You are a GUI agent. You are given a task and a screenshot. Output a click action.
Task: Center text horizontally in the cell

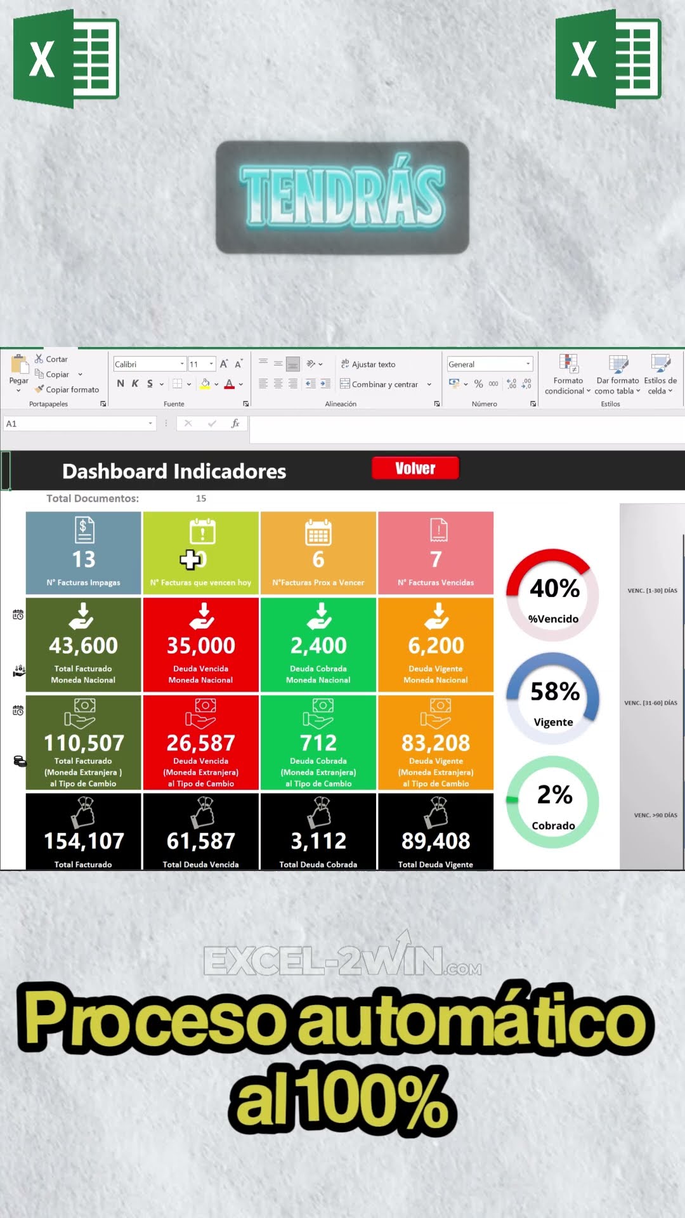(x=278, y=384)
